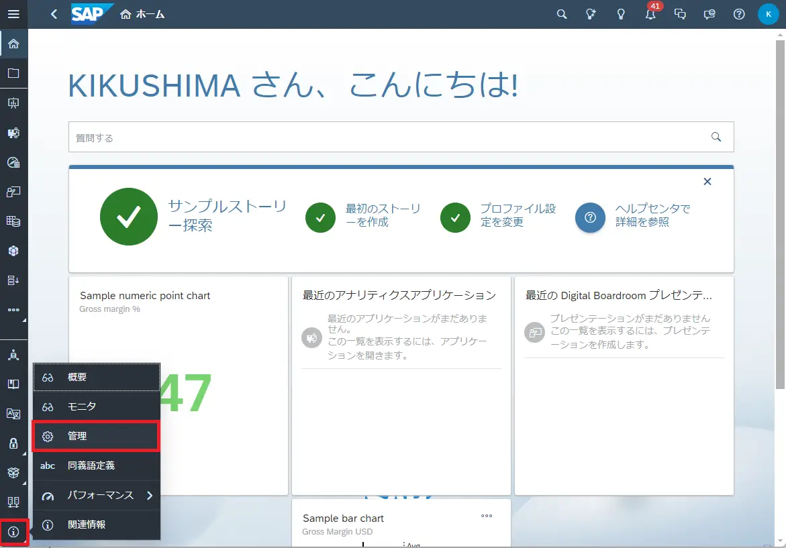Click magnifier icon in 質問する field
The image size is (786, 548).
[716, 137]
